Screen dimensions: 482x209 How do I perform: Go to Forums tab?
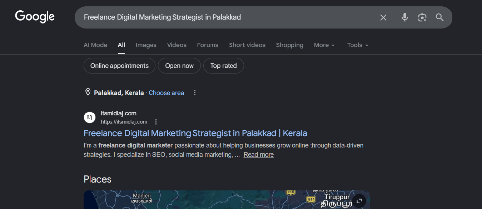208,45
